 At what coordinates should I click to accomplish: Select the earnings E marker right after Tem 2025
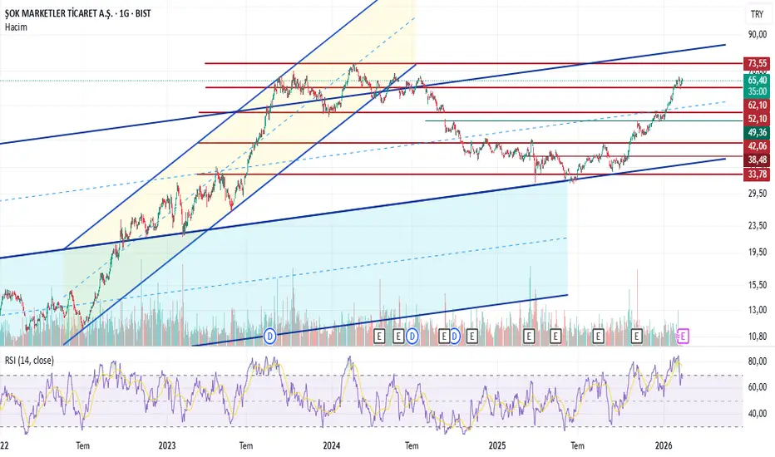click(598, 337)
